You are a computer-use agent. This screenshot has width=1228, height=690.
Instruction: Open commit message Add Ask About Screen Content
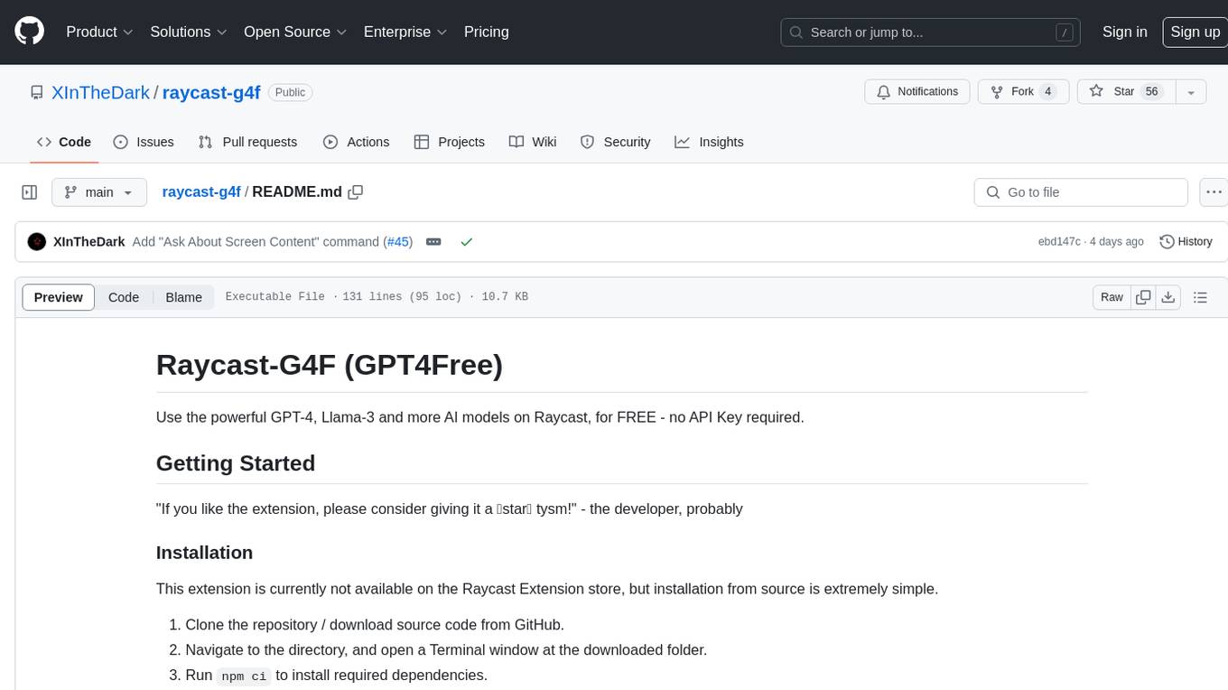(256, 242)
